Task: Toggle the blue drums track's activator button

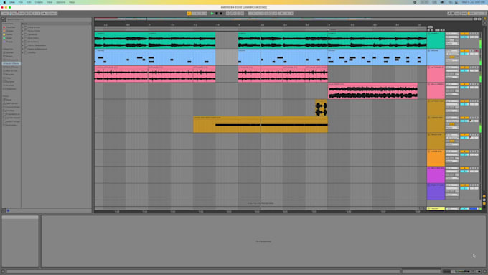Action: pyautogui.click(x=464, y=50)
